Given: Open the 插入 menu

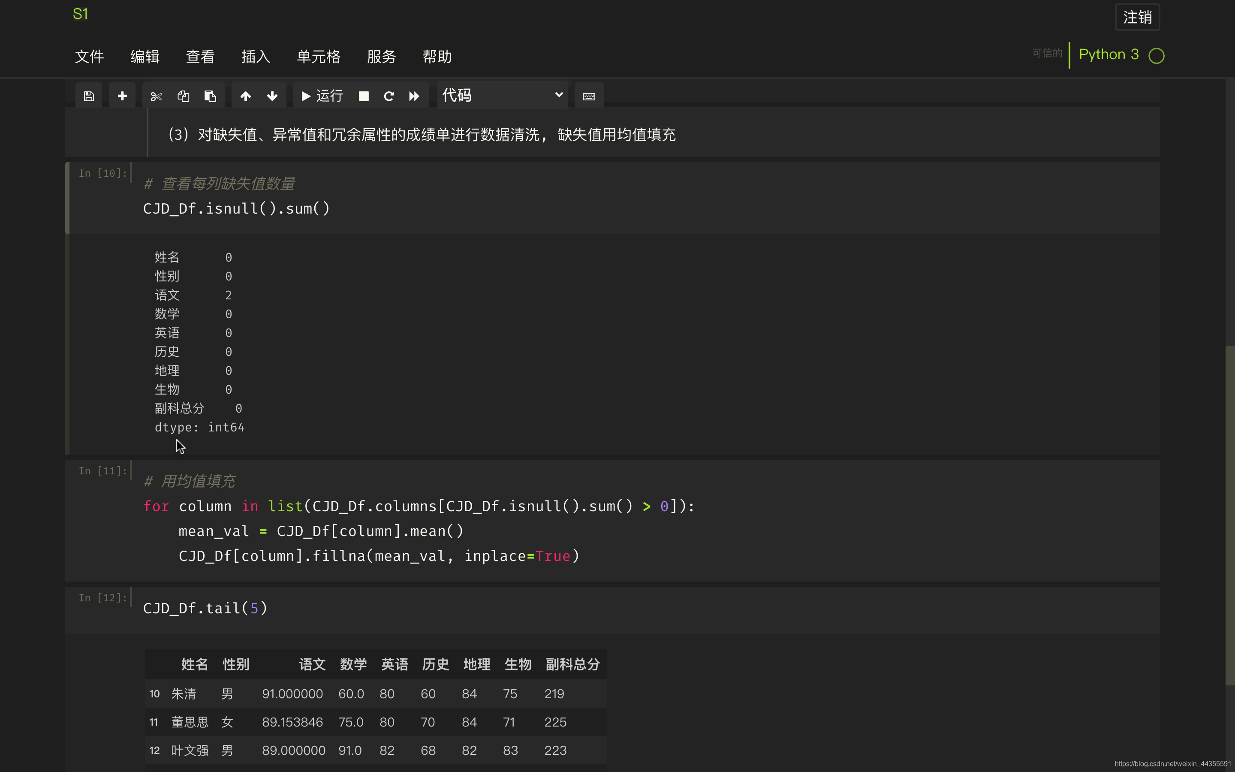Looking at the screenshot, I should coord(256,57).
